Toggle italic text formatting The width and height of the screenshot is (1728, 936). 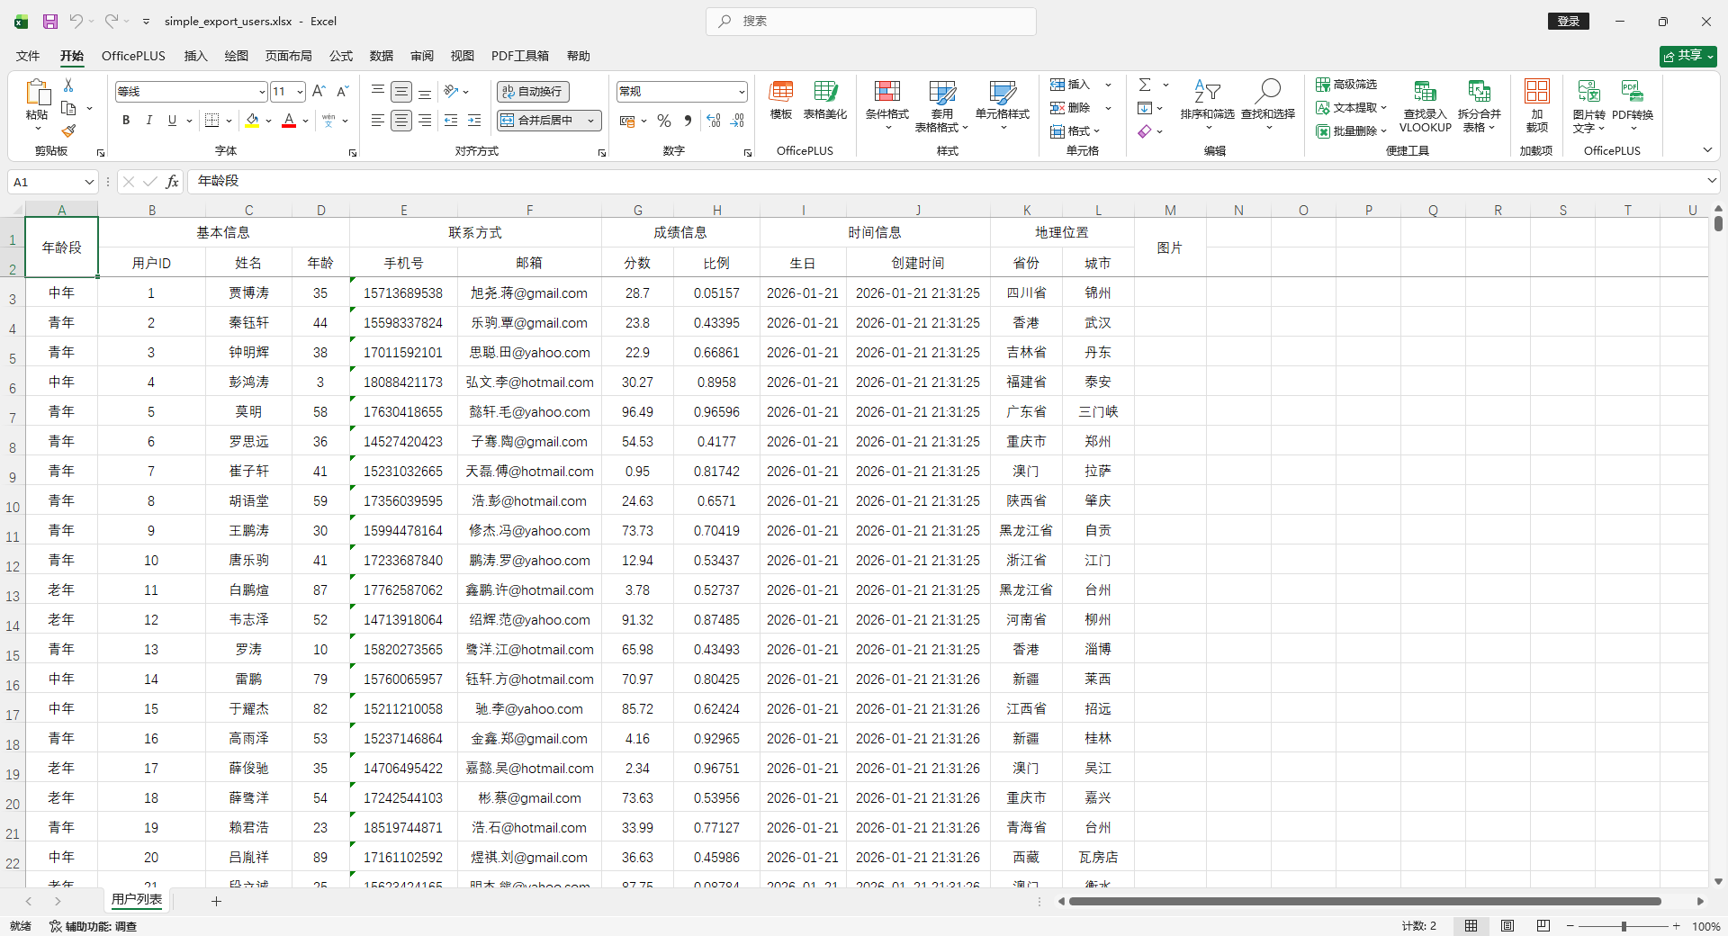click(x=149, y=121)
